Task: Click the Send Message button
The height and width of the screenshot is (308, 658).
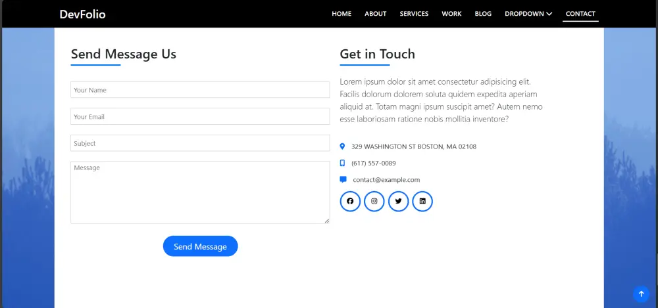Action: tap(200, 246)
